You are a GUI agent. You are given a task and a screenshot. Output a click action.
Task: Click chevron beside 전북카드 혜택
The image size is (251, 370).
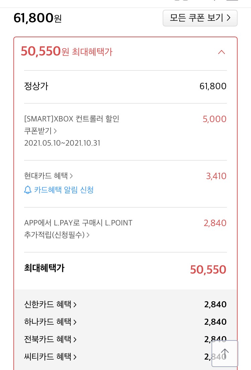(75, 339)
